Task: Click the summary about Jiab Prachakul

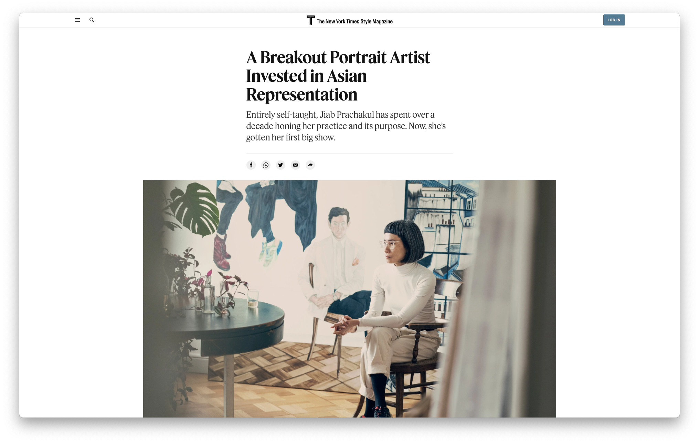Action: tap(346, 126)
